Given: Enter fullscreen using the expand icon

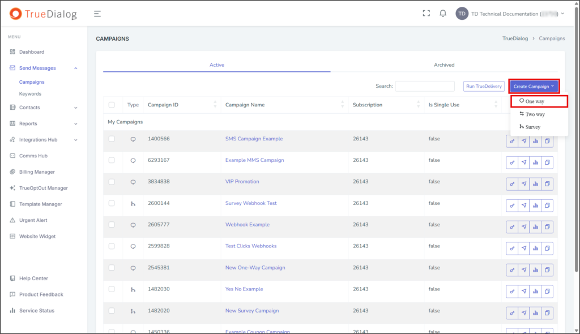Looking at the screenshot, I should (426, 14).
